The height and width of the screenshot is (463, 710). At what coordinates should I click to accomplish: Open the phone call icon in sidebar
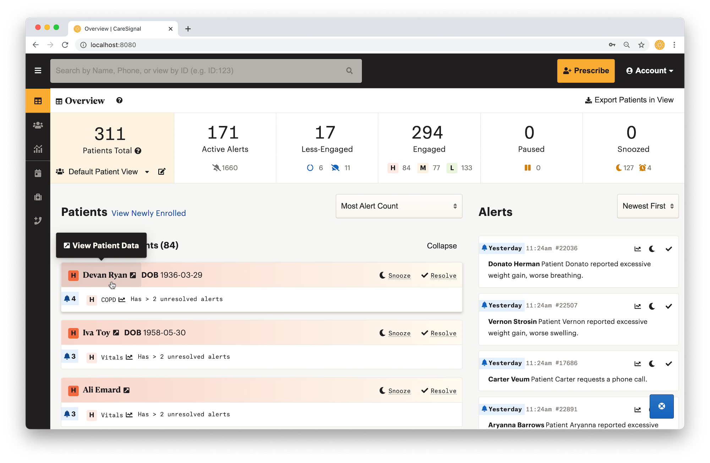[38, 220]
